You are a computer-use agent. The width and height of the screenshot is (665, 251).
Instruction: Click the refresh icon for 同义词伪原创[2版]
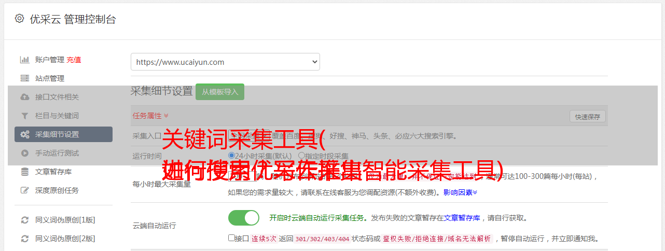24,239
